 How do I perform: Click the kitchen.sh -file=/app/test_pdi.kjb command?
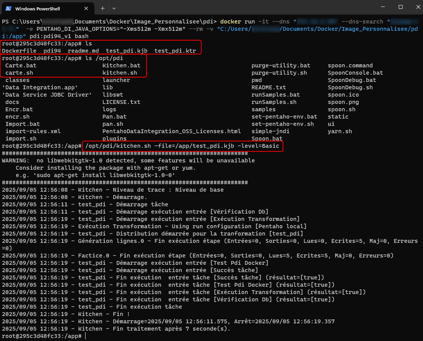coord(182,146)
